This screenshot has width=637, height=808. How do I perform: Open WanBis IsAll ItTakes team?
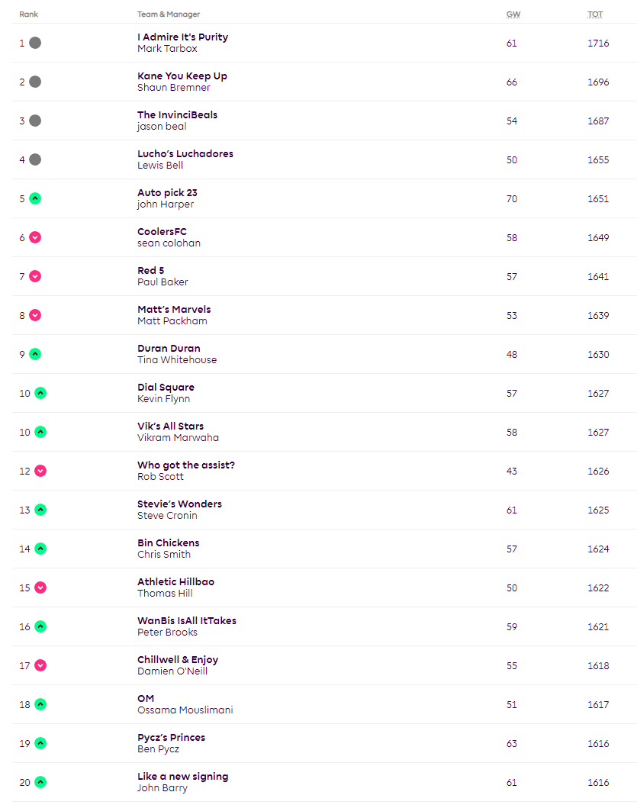(186, 621)
